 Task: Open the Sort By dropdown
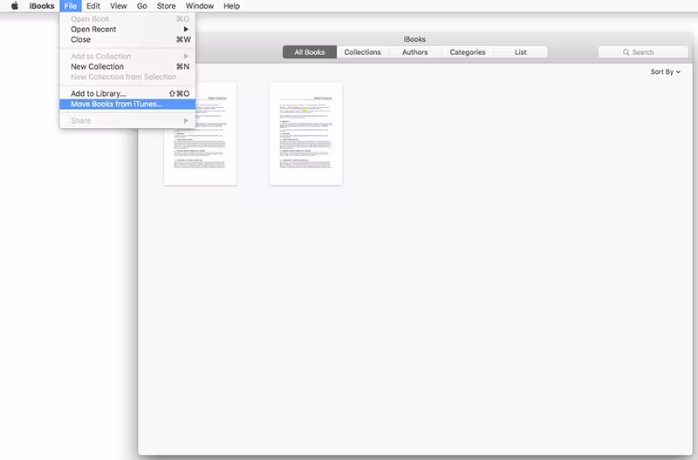(665, 71)
